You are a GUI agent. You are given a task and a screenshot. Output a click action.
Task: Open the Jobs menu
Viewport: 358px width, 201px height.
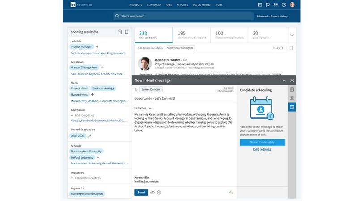point(169,5)
